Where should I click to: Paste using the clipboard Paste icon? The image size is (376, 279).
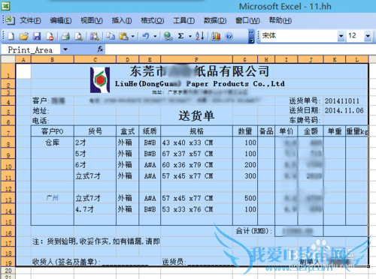[x=123, y=36]
